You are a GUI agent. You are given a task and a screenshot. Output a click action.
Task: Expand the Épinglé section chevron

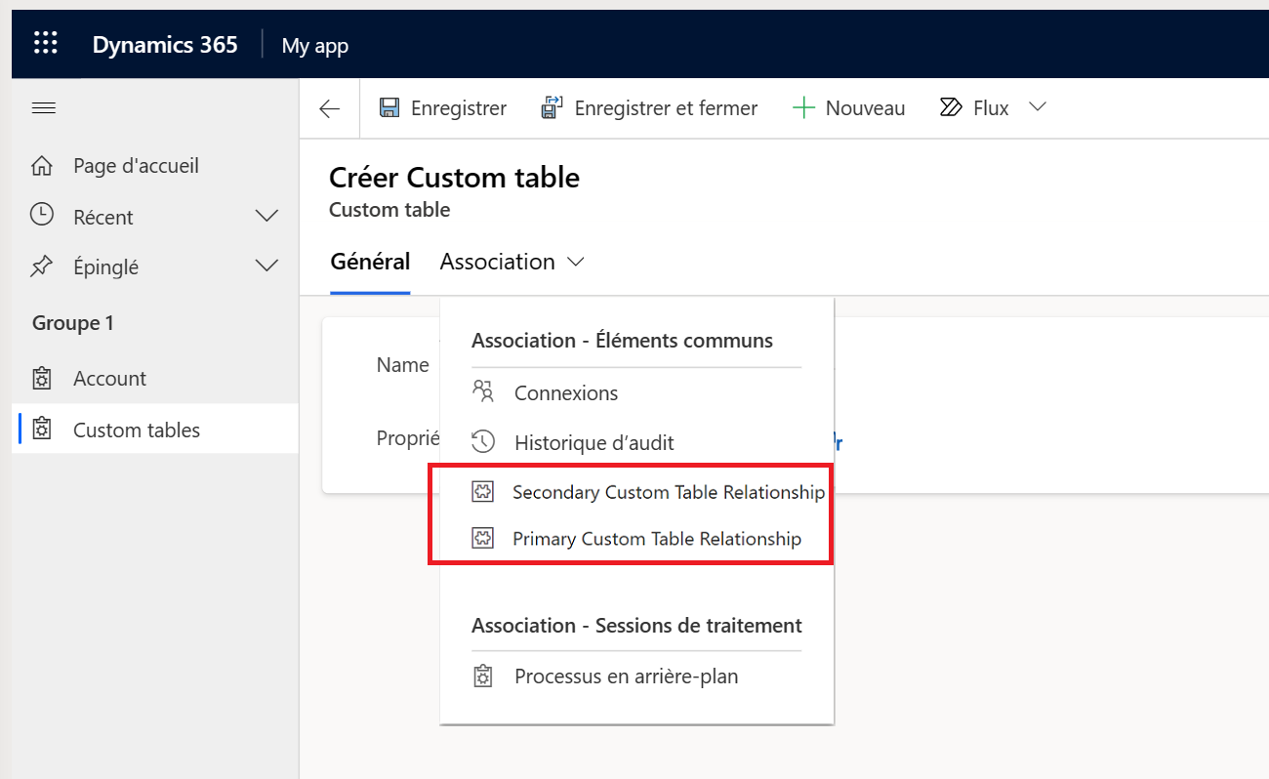(266, 266)
